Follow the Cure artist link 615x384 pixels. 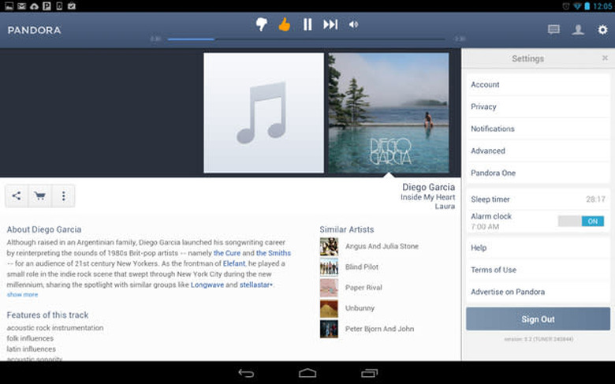coord(227,253)
